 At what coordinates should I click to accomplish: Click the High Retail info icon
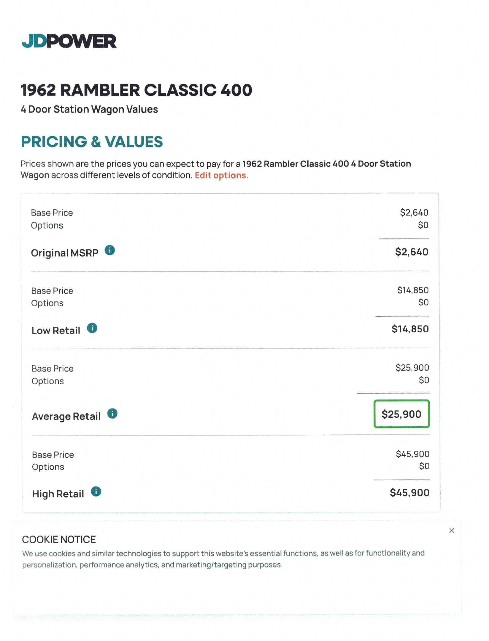point(96,491)
